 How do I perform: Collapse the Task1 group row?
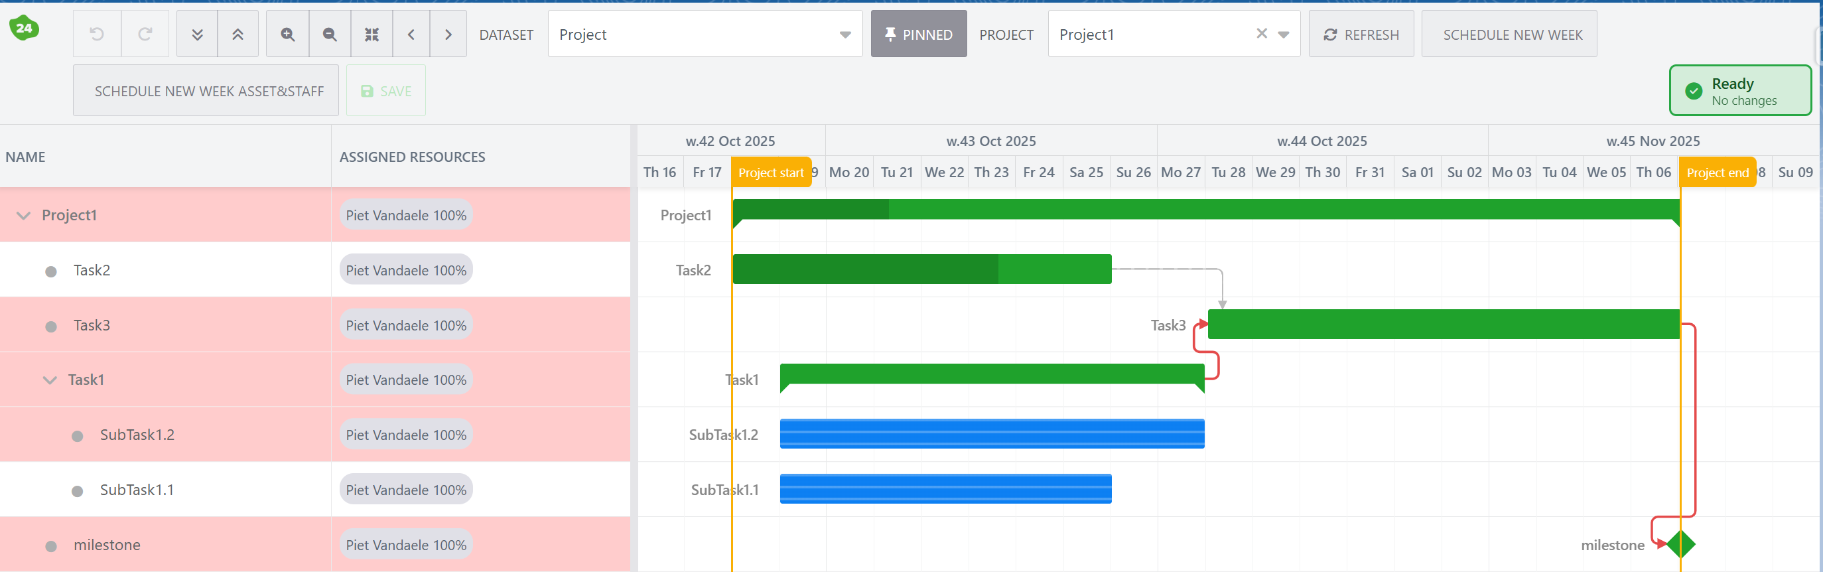[50, 380]
